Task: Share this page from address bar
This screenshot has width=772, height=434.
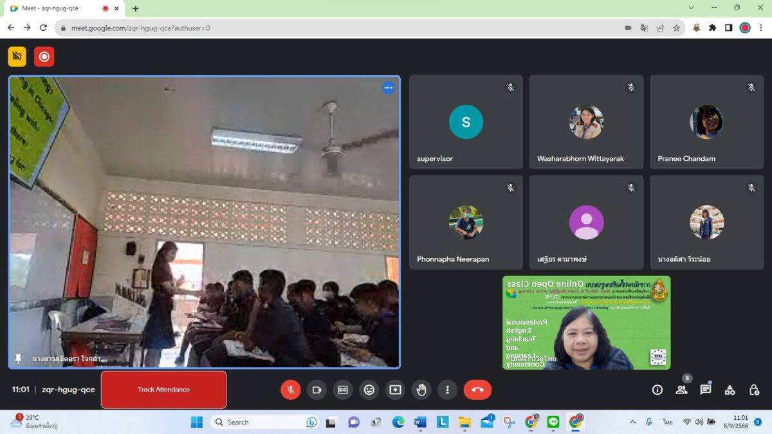Action: click(x=660, y=28)
